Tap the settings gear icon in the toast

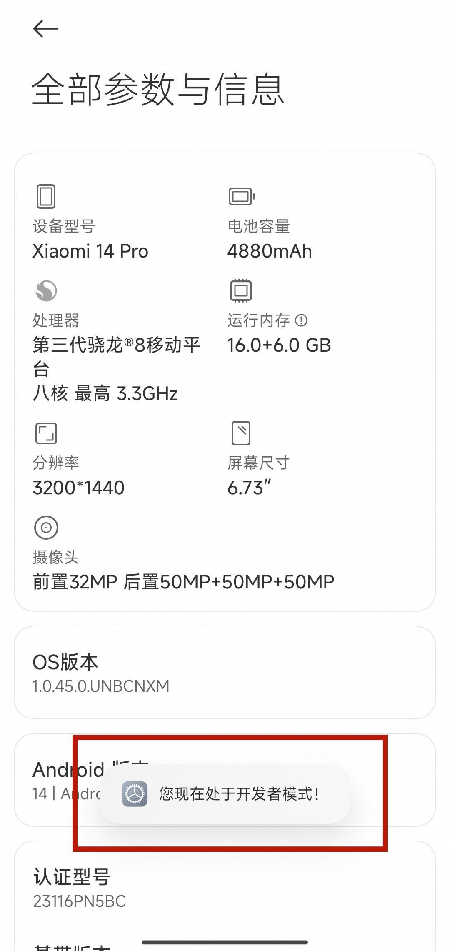[135, 794]
